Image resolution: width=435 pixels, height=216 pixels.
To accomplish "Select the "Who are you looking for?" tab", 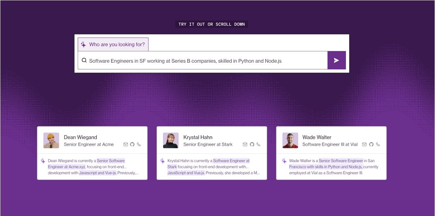I will [x=113, y=45].
